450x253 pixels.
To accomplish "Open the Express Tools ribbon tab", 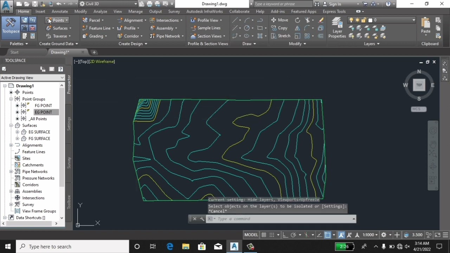I will [334, 12].
